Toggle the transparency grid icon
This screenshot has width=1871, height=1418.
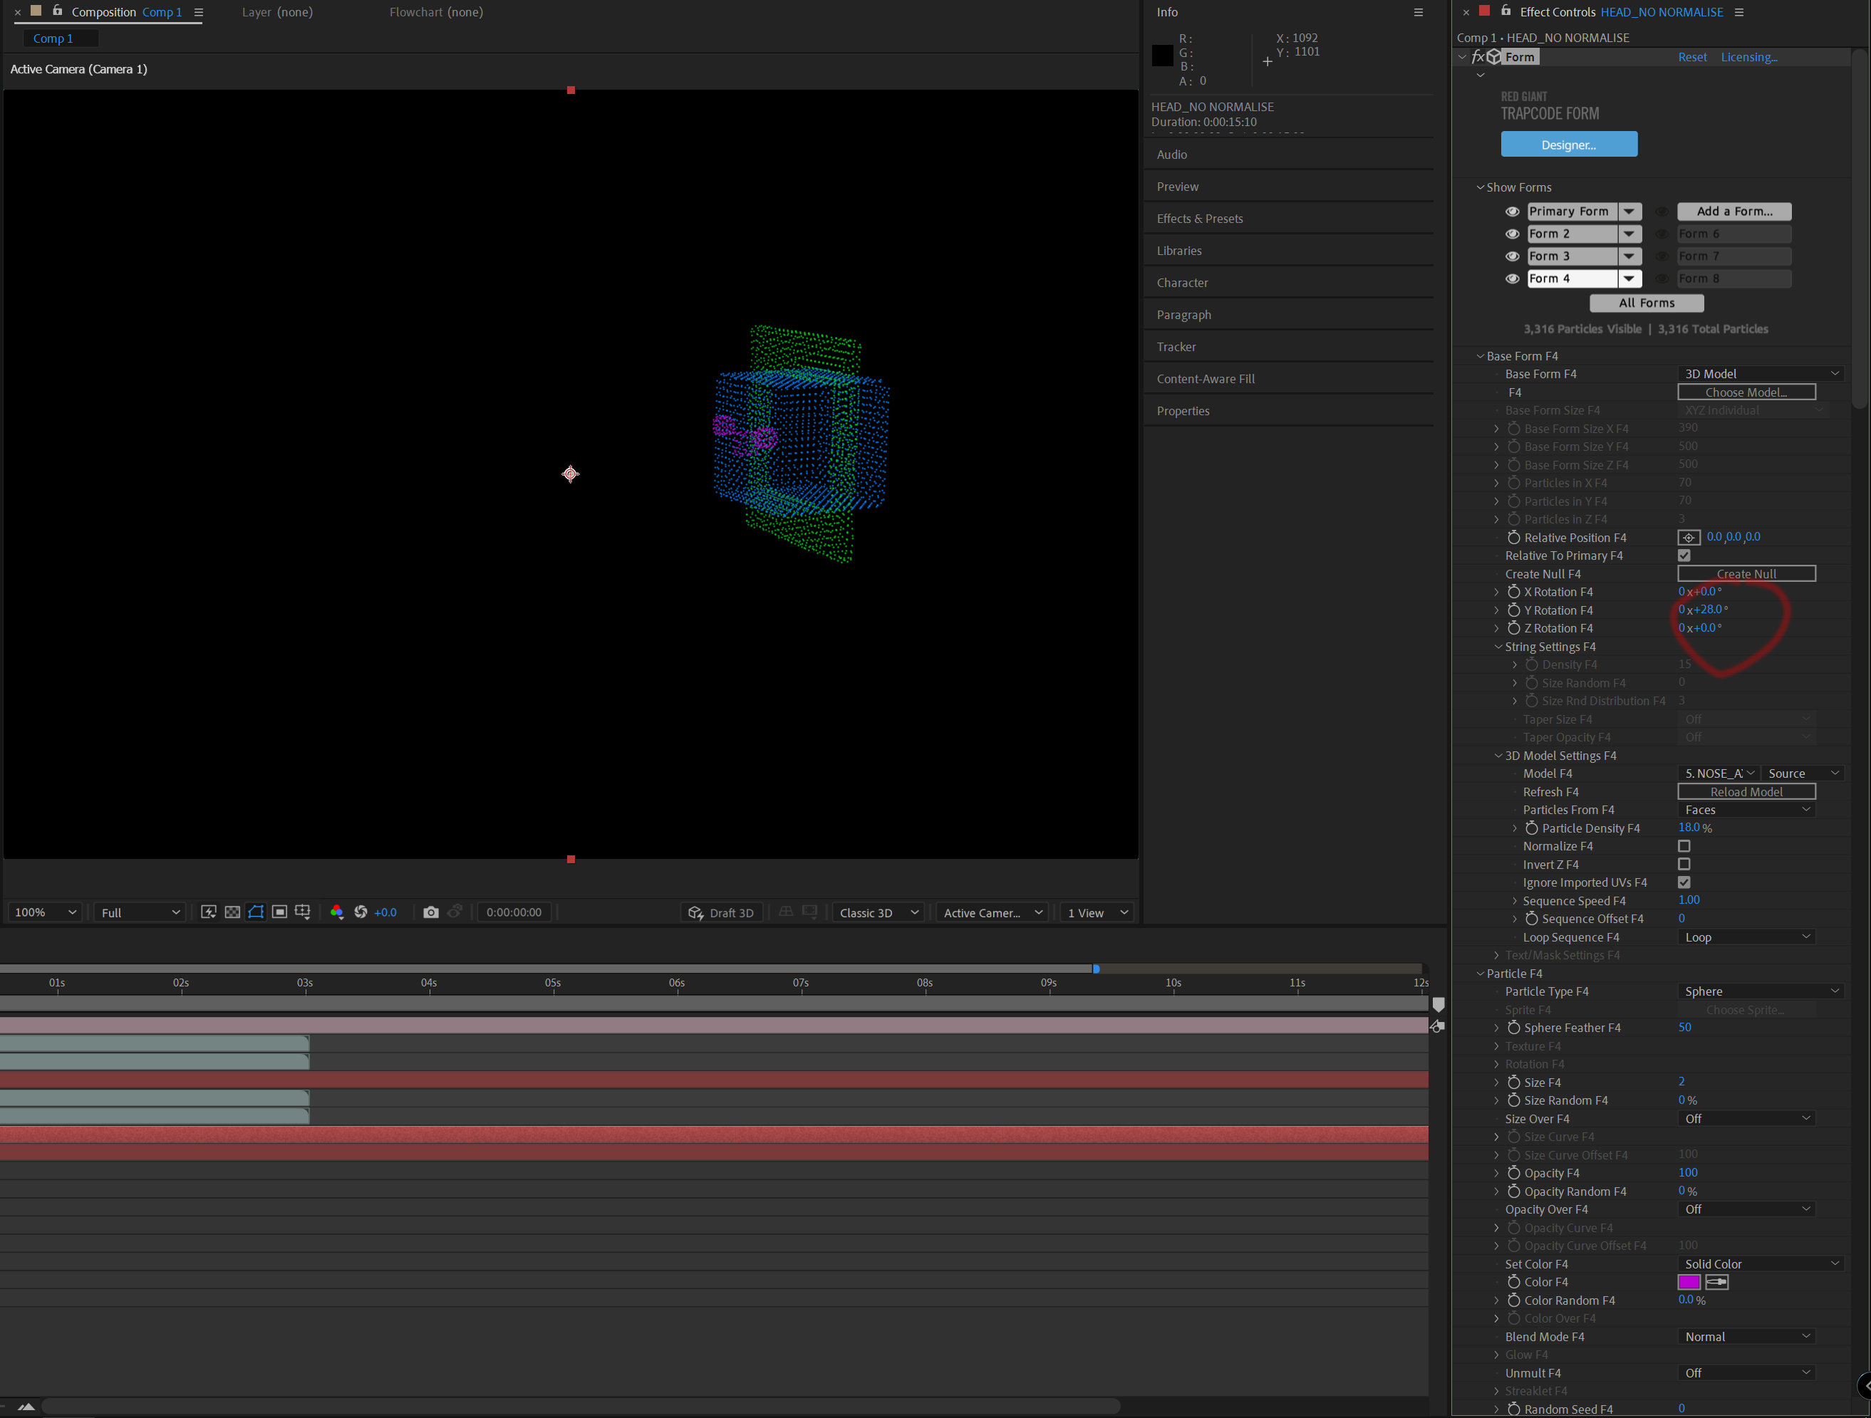pyautogui.click(x=232, y=912)
